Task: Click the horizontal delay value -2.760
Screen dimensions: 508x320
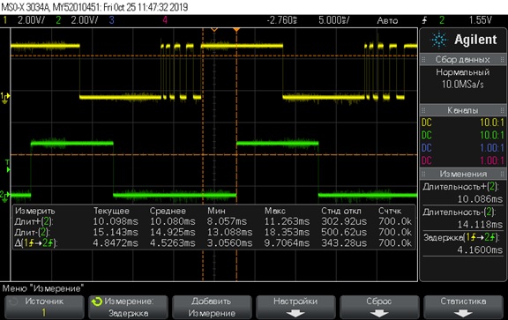Action: click(281, 20)
